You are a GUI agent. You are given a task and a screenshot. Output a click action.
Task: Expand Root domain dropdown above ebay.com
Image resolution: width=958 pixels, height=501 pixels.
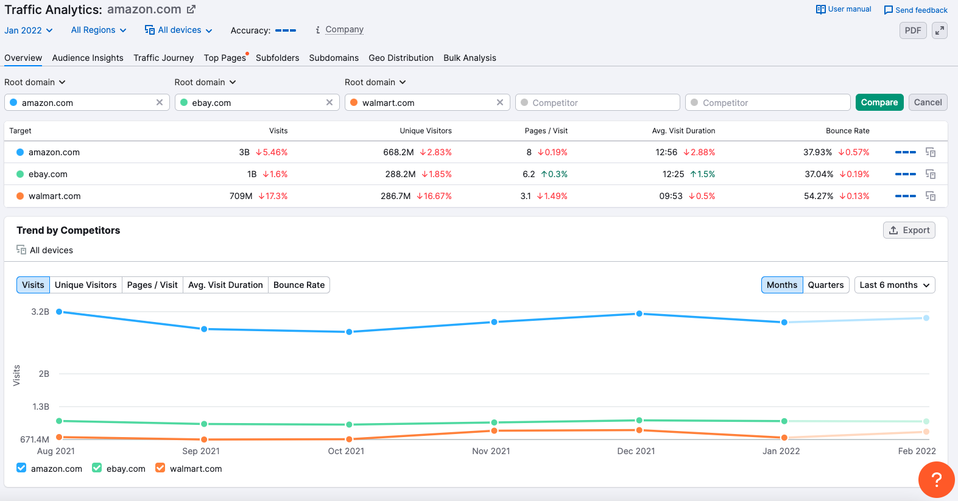[205, 82]
